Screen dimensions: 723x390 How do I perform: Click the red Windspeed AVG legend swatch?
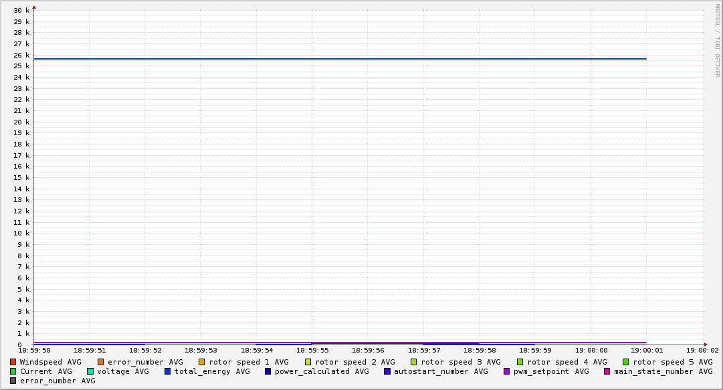pos(13,362)
